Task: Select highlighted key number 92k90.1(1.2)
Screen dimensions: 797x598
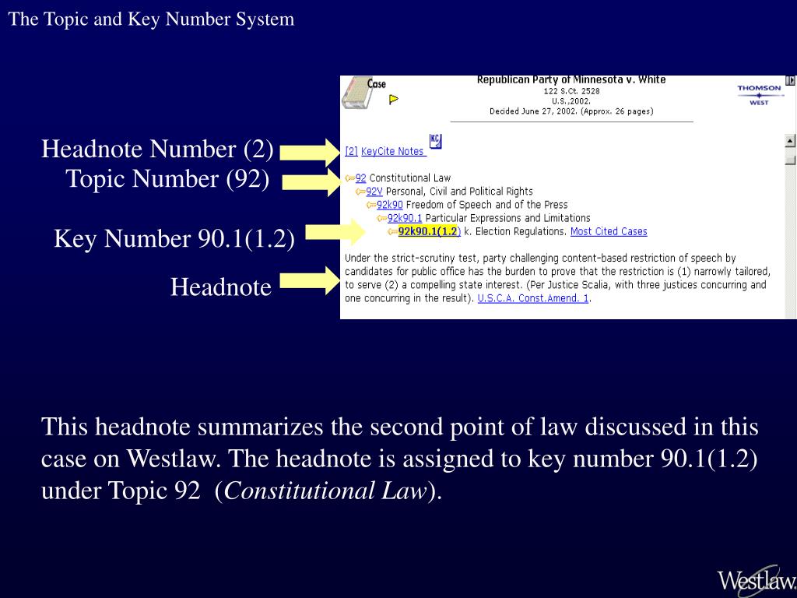Action: [429, 232]
